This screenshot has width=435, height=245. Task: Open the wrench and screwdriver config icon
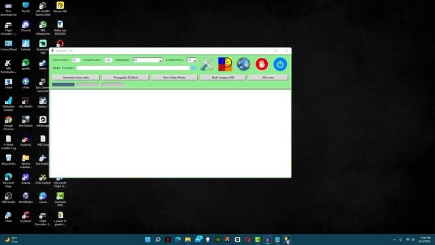coord(207,64)
